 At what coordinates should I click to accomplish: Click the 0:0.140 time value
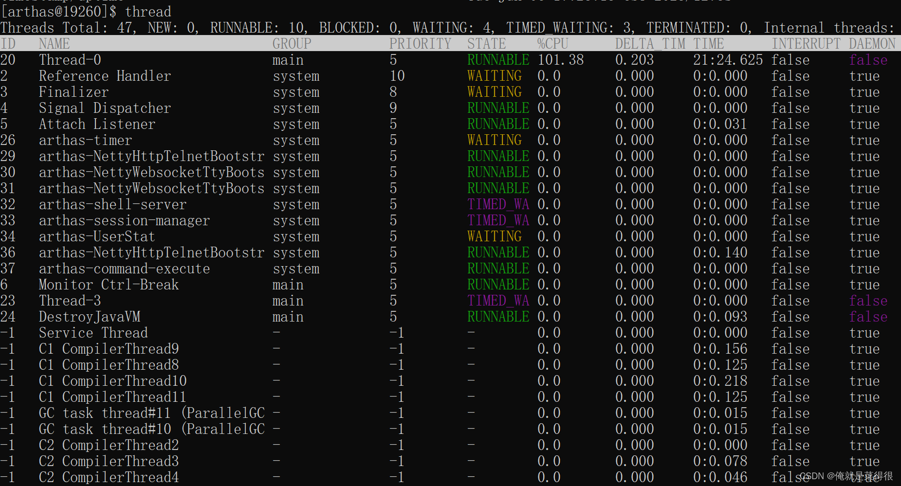click(720, 252)
